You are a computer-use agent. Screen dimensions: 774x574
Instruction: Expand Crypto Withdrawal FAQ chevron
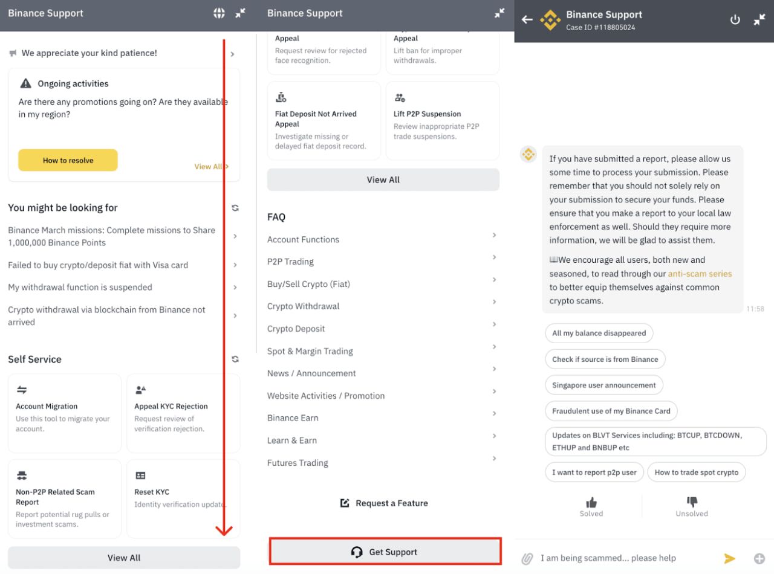point(494,302)
